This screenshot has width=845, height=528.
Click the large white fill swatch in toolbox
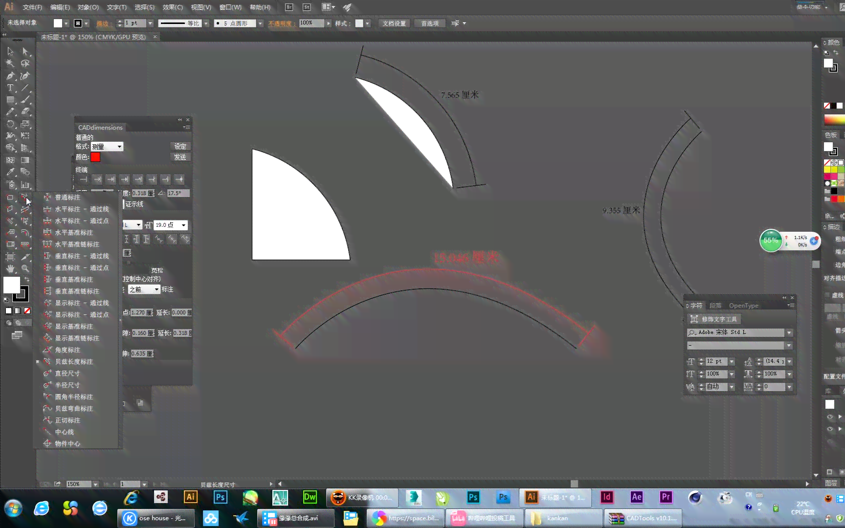click(x=12, y=285)
